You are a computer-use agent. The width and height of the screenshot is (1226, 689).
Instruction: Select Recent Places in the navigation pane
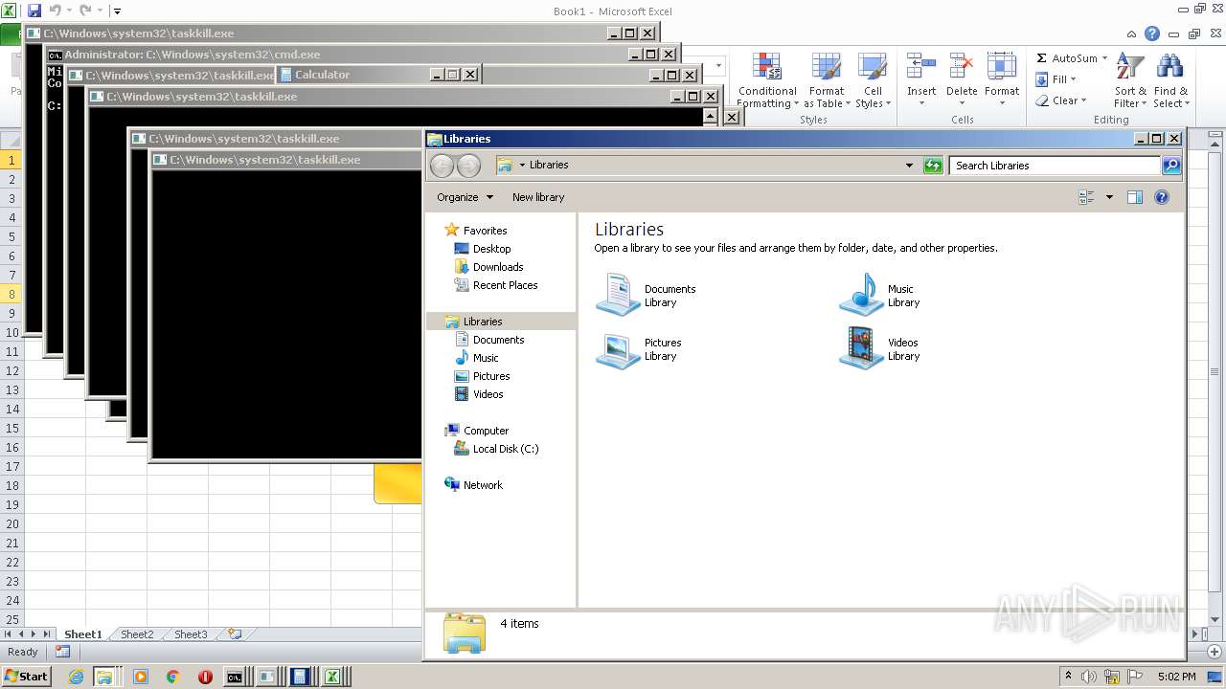tap(505, 285)
